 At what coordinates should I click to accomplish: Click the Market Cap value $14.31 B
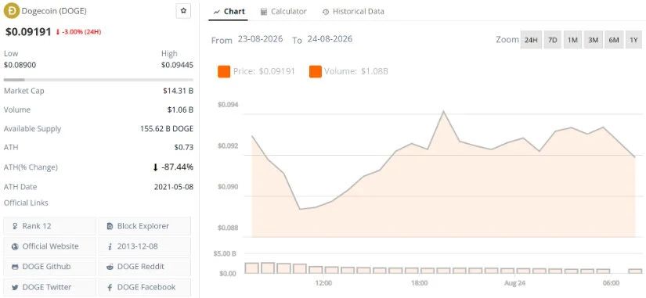(x=178, y=91)
